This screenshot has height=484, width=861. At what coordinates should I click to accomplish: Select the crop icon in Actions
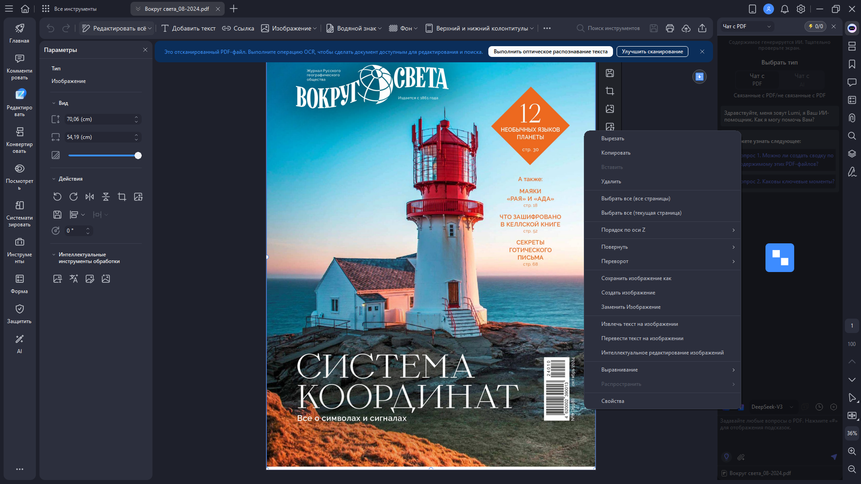(x=122, y=197)
